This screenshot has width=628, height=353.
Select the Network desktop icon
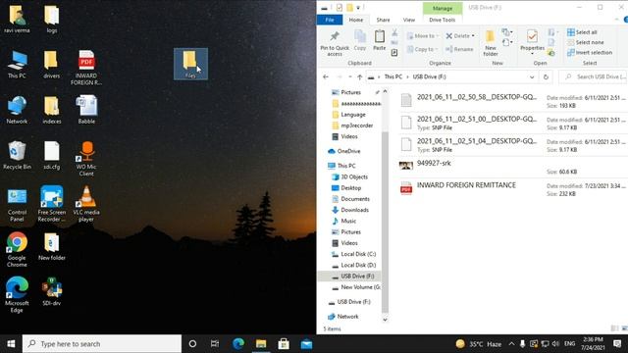pos(17,110)
